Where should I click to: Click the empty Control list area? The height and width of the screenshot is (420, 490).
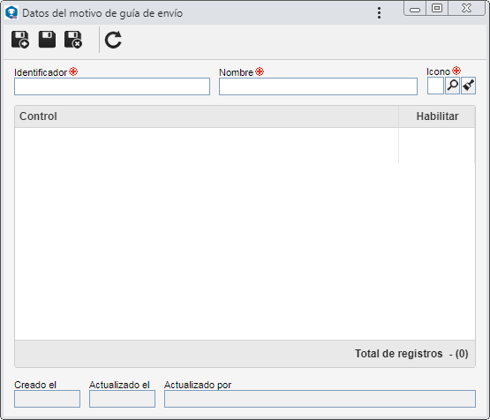click(x=245, y=234)
